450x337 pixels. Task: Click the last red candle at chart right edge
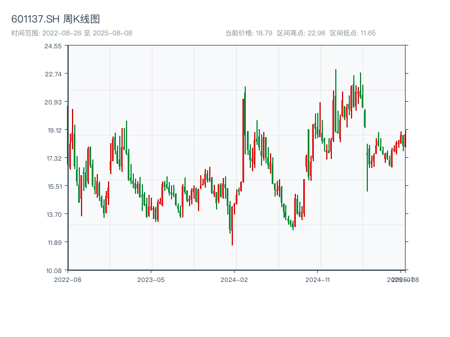click(x=405, y=139)
